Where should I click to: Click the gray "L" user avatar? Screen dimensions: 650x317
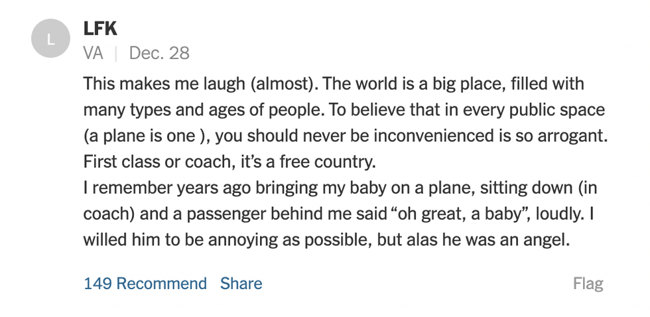point(51,39)
